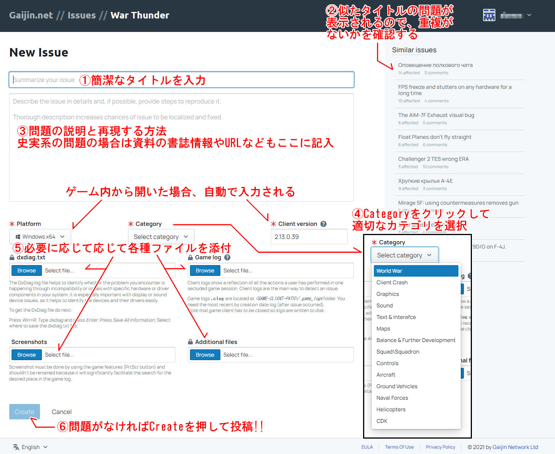Select Text & Interface category option

tap(416, 317)
